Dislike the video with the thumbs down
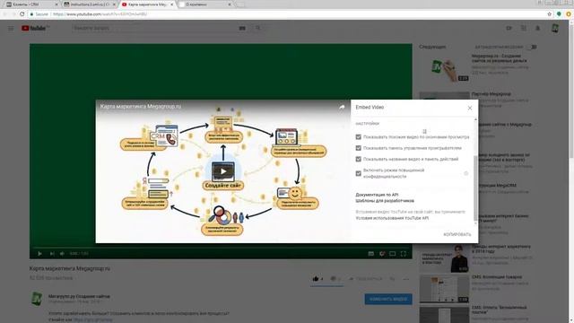The width and height of the screenshot is (574, 323). [333, 279]
